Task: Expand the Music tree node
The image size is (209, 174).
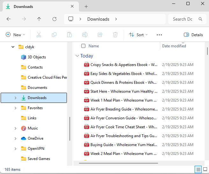Action: click(16, 128)
